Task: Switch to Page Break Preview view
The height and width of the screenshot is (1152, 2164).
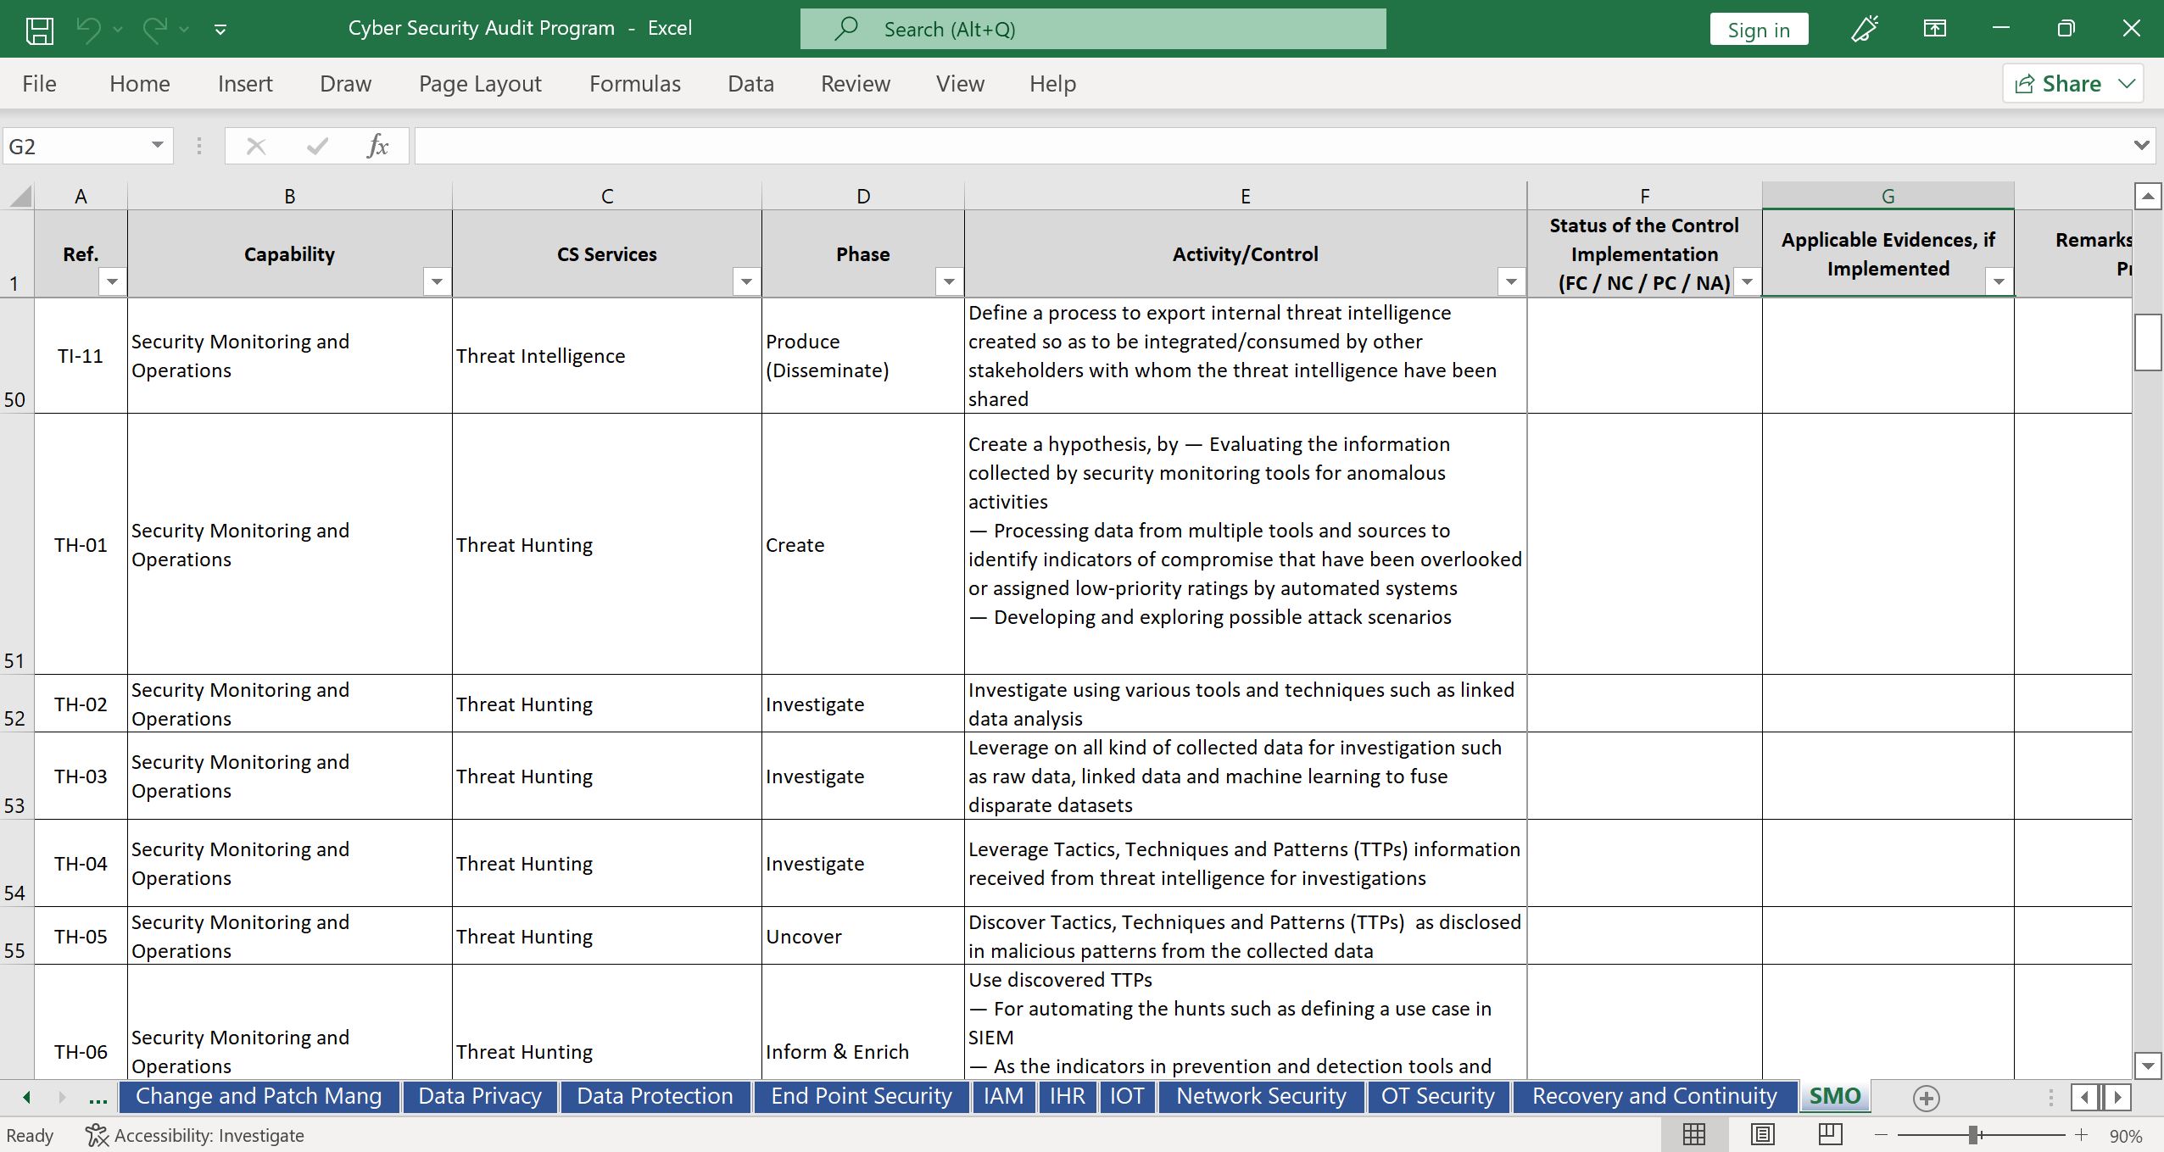Action: tap(1830, 1134)
